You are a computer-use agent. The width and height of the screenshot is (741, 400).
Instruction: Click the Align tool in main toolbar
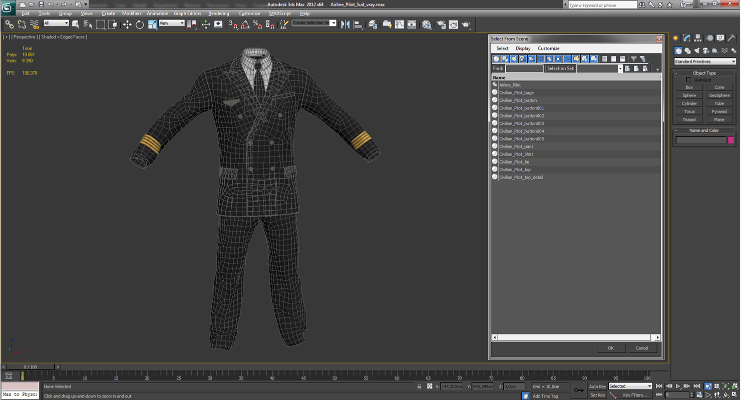[x=358, y=24]
